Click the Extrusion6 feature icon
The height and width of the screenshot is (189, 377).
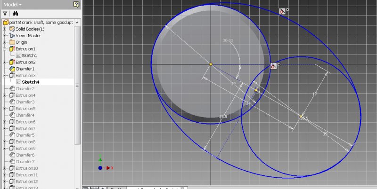(12, 122)
